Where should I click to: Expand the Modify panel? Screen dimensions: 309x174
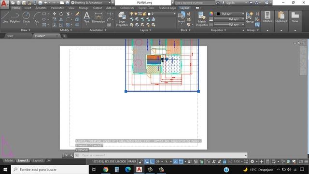point(66,30)
